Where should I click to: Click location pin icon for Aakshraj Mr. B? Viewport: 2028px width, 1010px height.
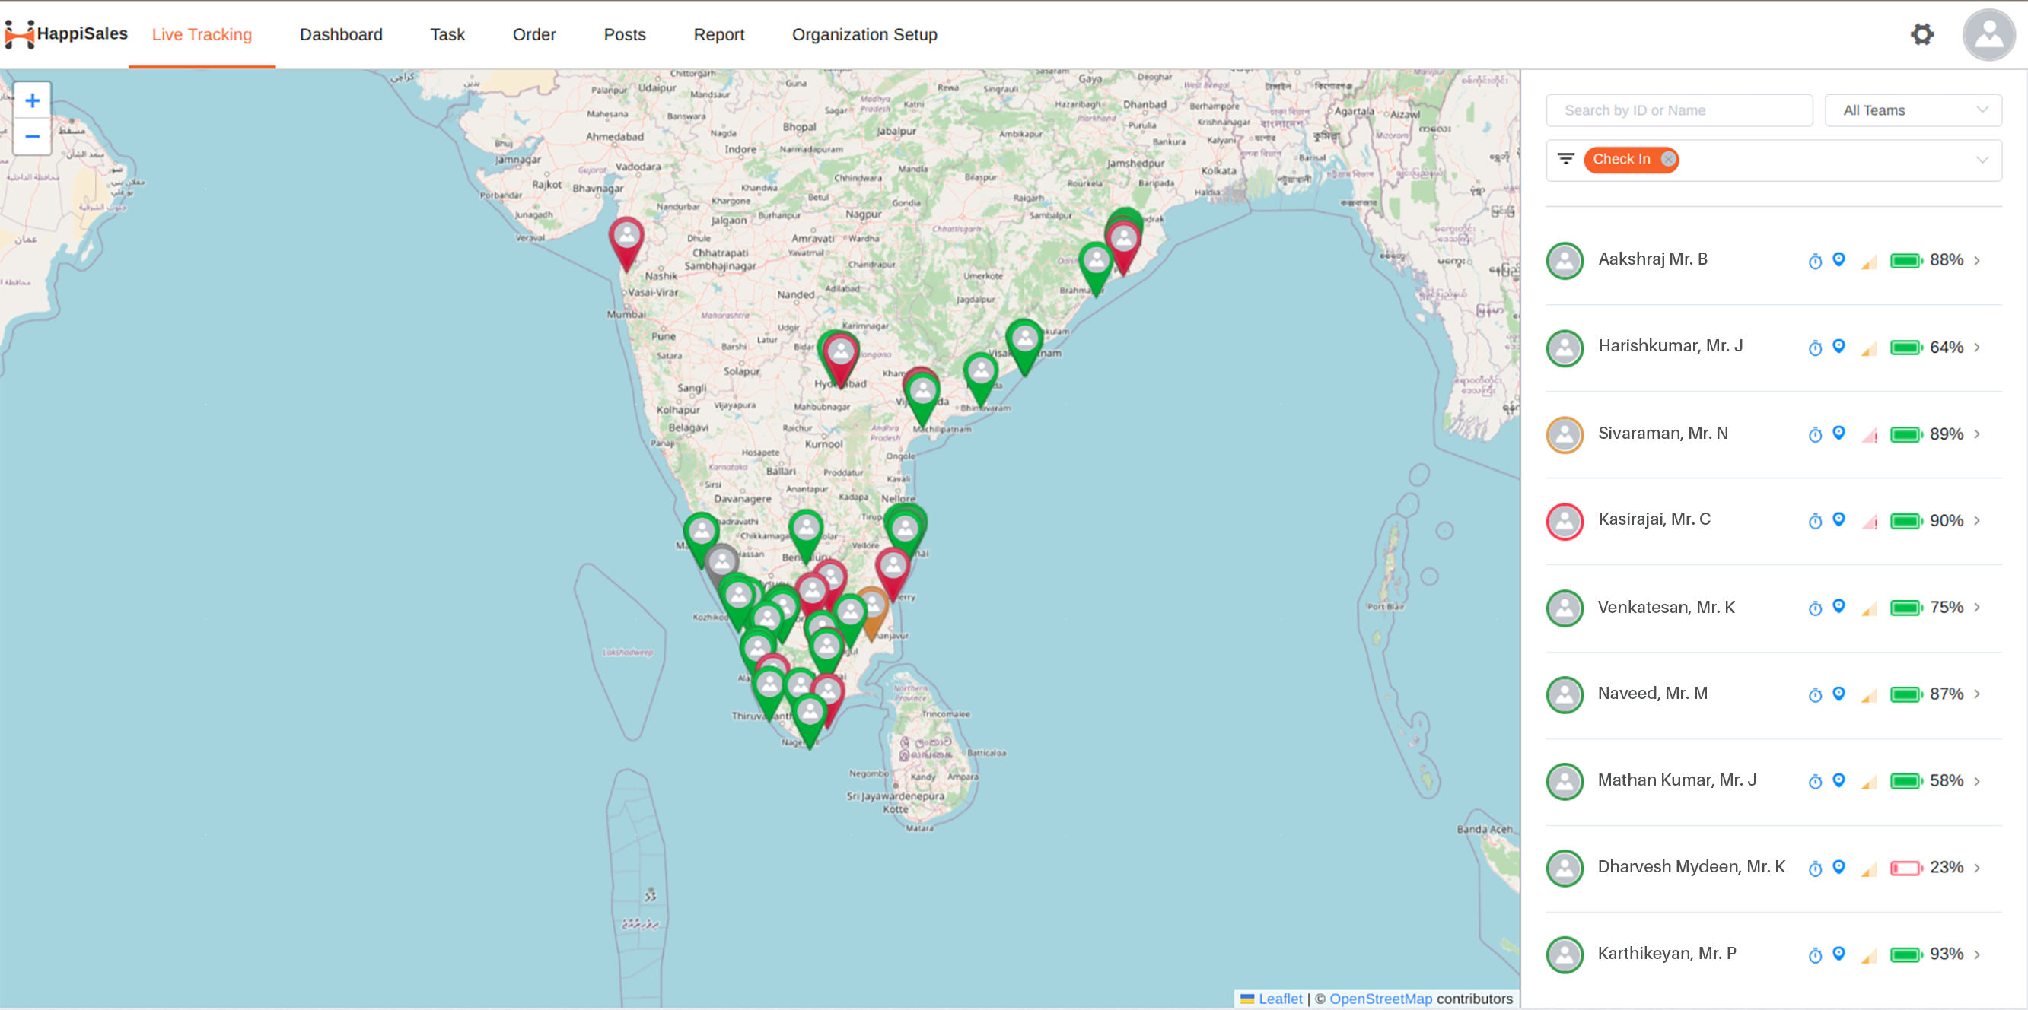coord(1839,259)
